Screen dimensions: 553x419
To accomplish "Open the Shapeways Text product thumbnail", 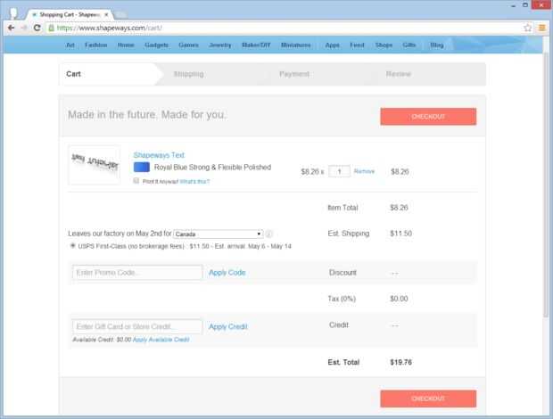I will tap(95, 165).
